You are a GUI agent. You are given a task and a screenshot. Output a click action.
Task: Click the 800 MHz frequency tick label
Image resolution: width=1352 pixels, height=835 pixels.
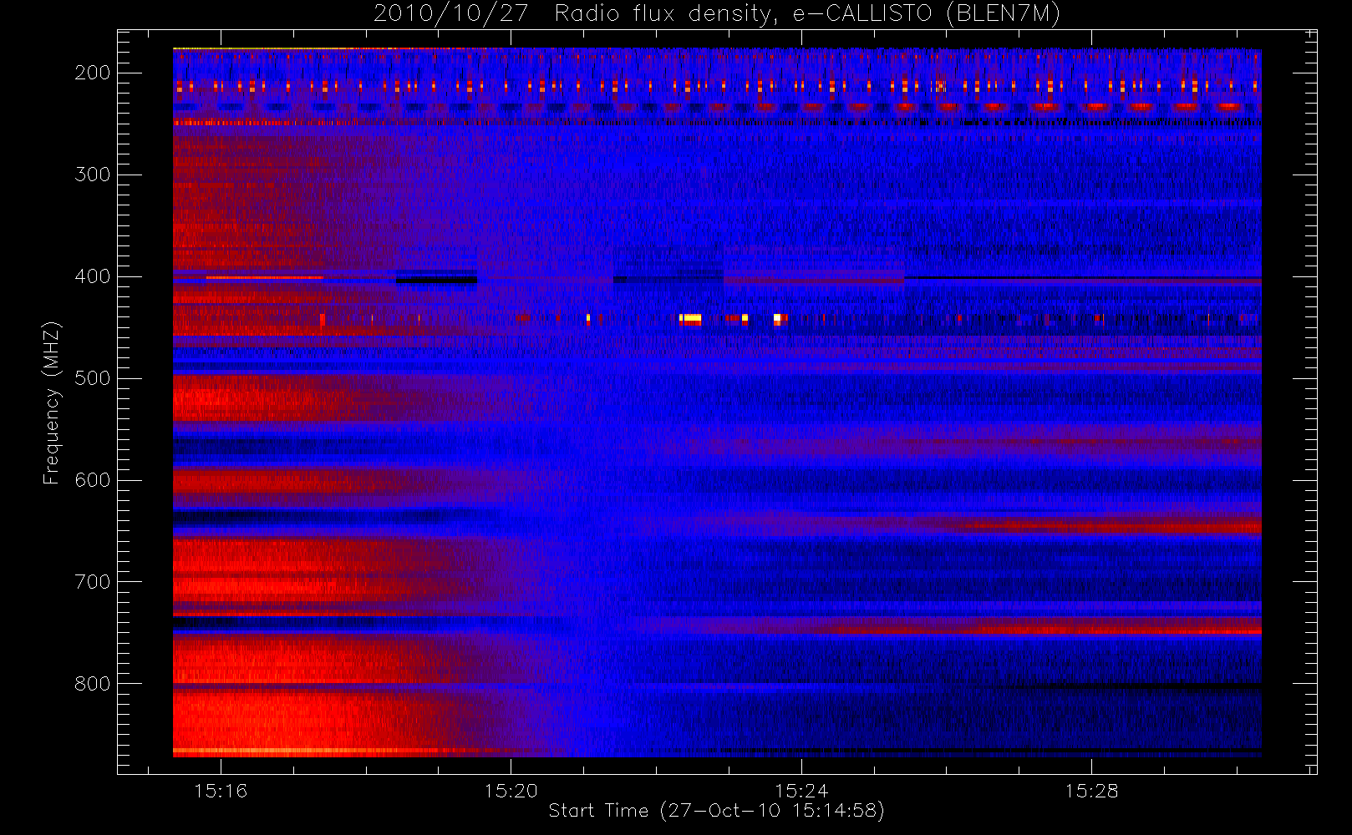[x=93, y=684]
